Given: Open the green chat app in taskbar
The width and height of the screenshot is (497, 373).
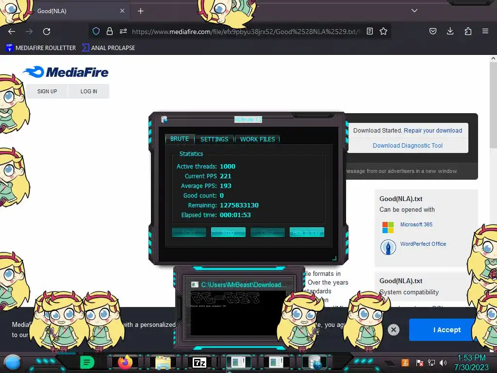Looking at the screenshot, I should tap(87, 362).
